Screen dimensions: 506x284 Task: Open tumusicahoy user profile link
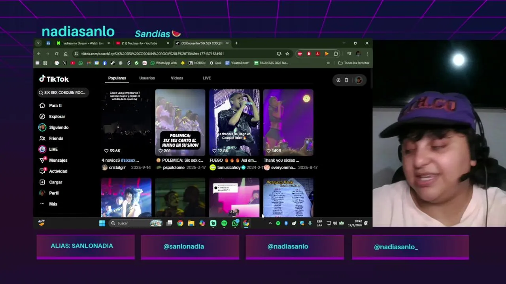pos(229,168)
